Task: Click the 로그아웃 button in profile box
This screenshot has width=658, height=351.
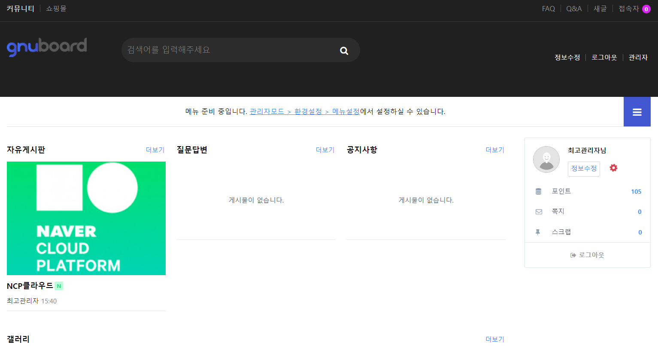Action: [587, 255]
